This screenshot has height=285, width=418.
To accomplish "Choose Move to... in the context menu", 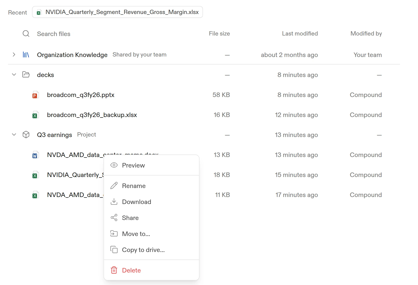I will 151,234.
